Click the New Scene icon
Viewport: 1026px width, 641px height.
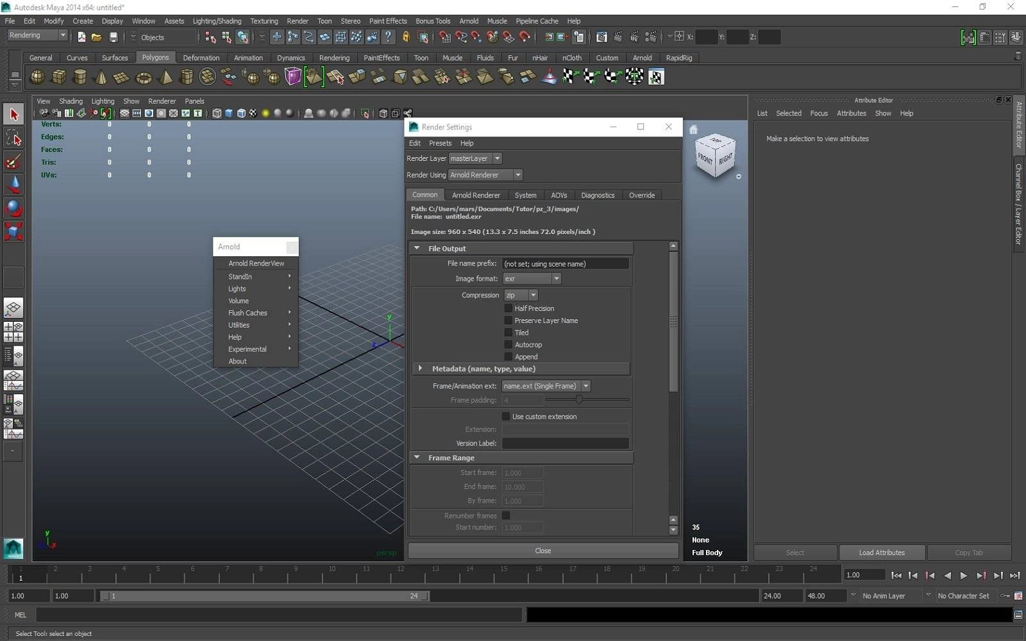[x=81, y=37]
